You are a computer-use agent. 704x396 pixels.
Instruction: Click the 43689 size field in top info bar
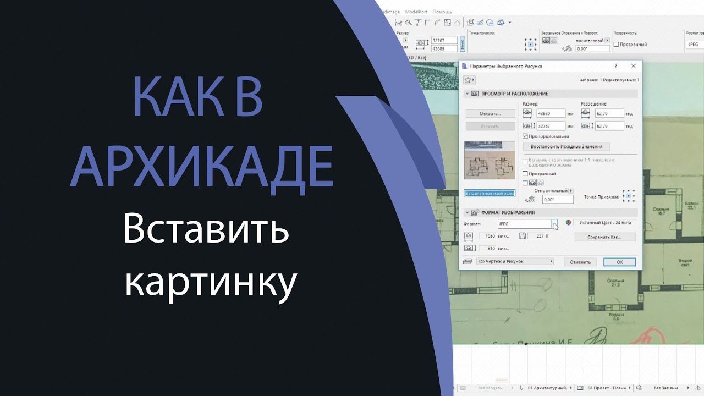pos(445,48)
